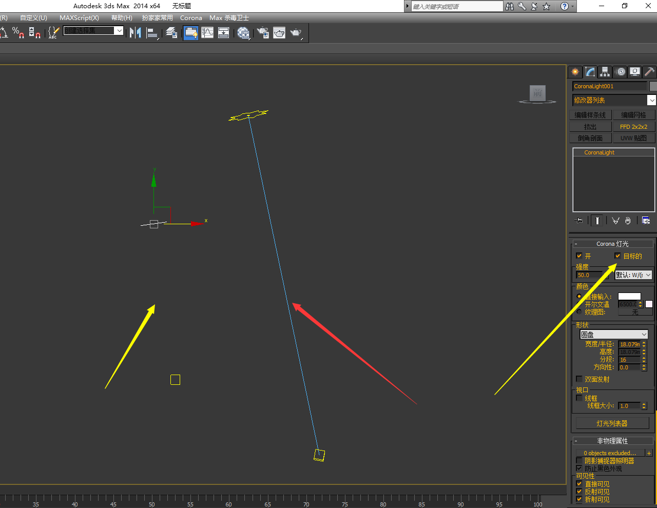Viewport: 657px width, 508px height.
Task: Toggle Show End Result icon
Action: (x=597, y=221)
